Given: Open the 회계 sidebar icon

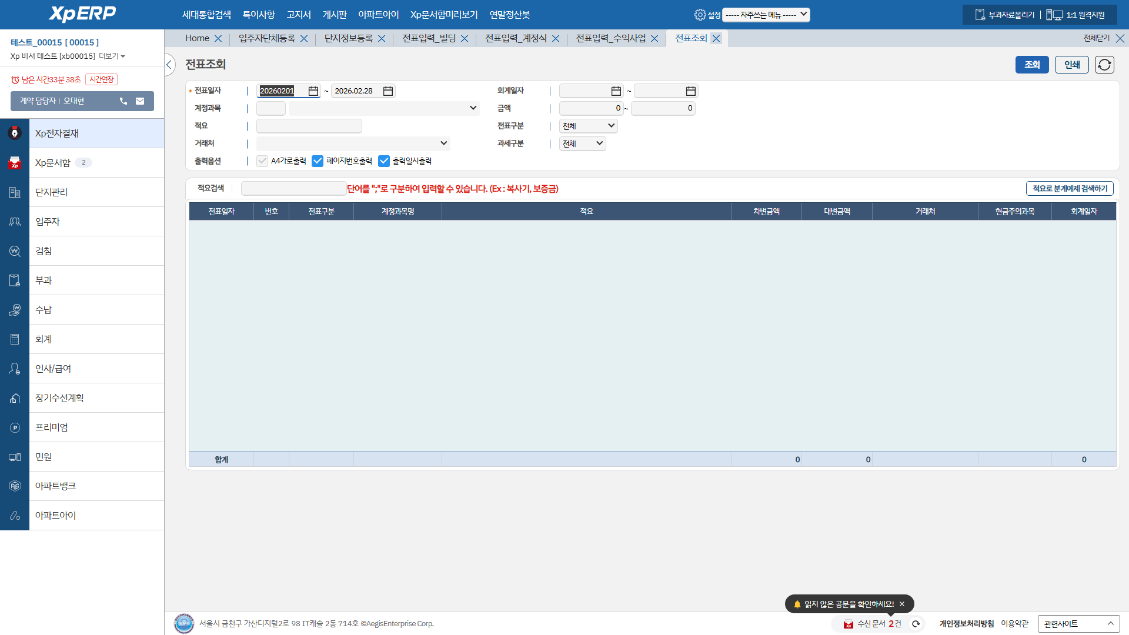Looking at the screenshot, I should coord(15,339).
